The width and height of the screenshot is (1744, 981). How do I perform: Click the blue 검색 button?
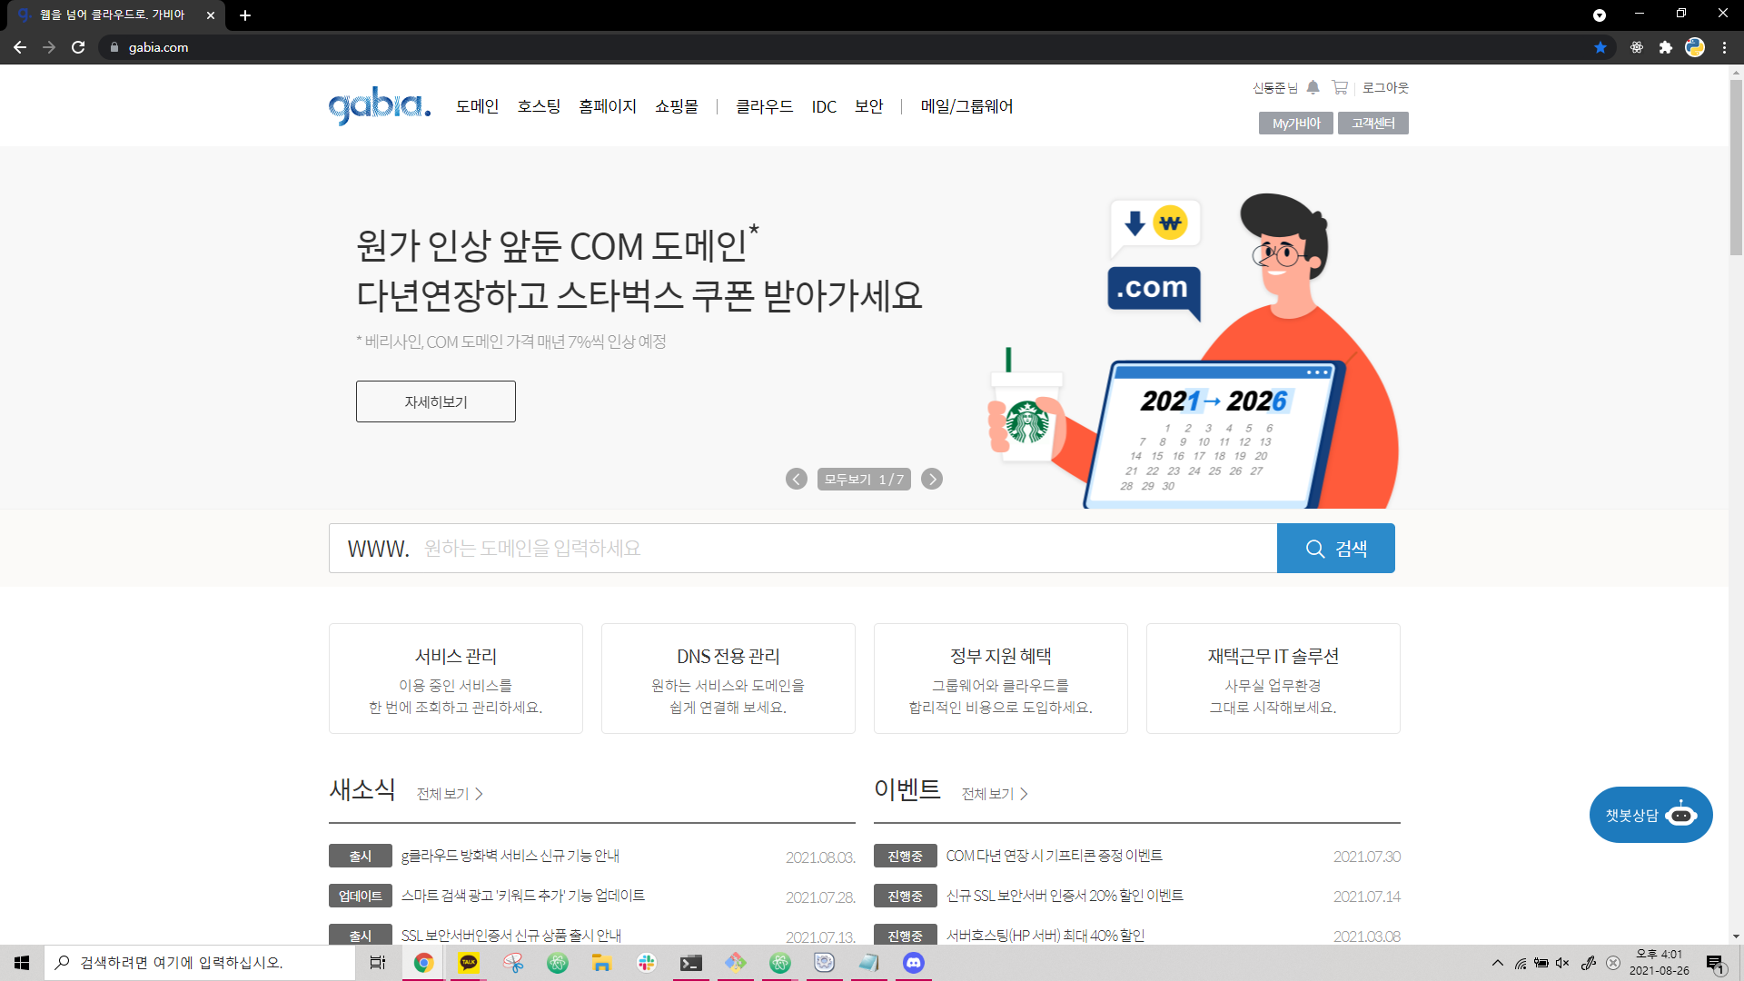pyautogui.click(x=1335, y=548)
